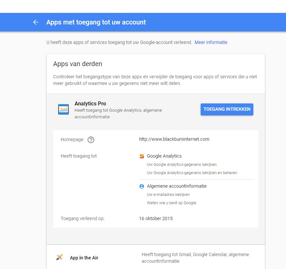Screen dimensions: 286x269
Task: Select the Analytics Pro app name
Action: click(x=90, y=103)
